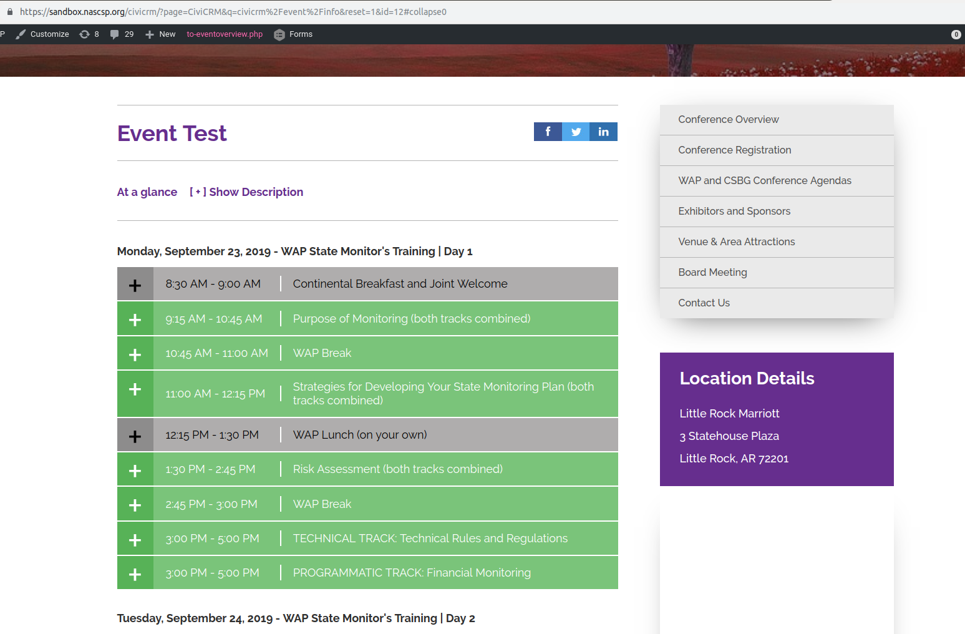Share event on Facebook icon
The image size is (965, 634).
click(x=548, y=132)
